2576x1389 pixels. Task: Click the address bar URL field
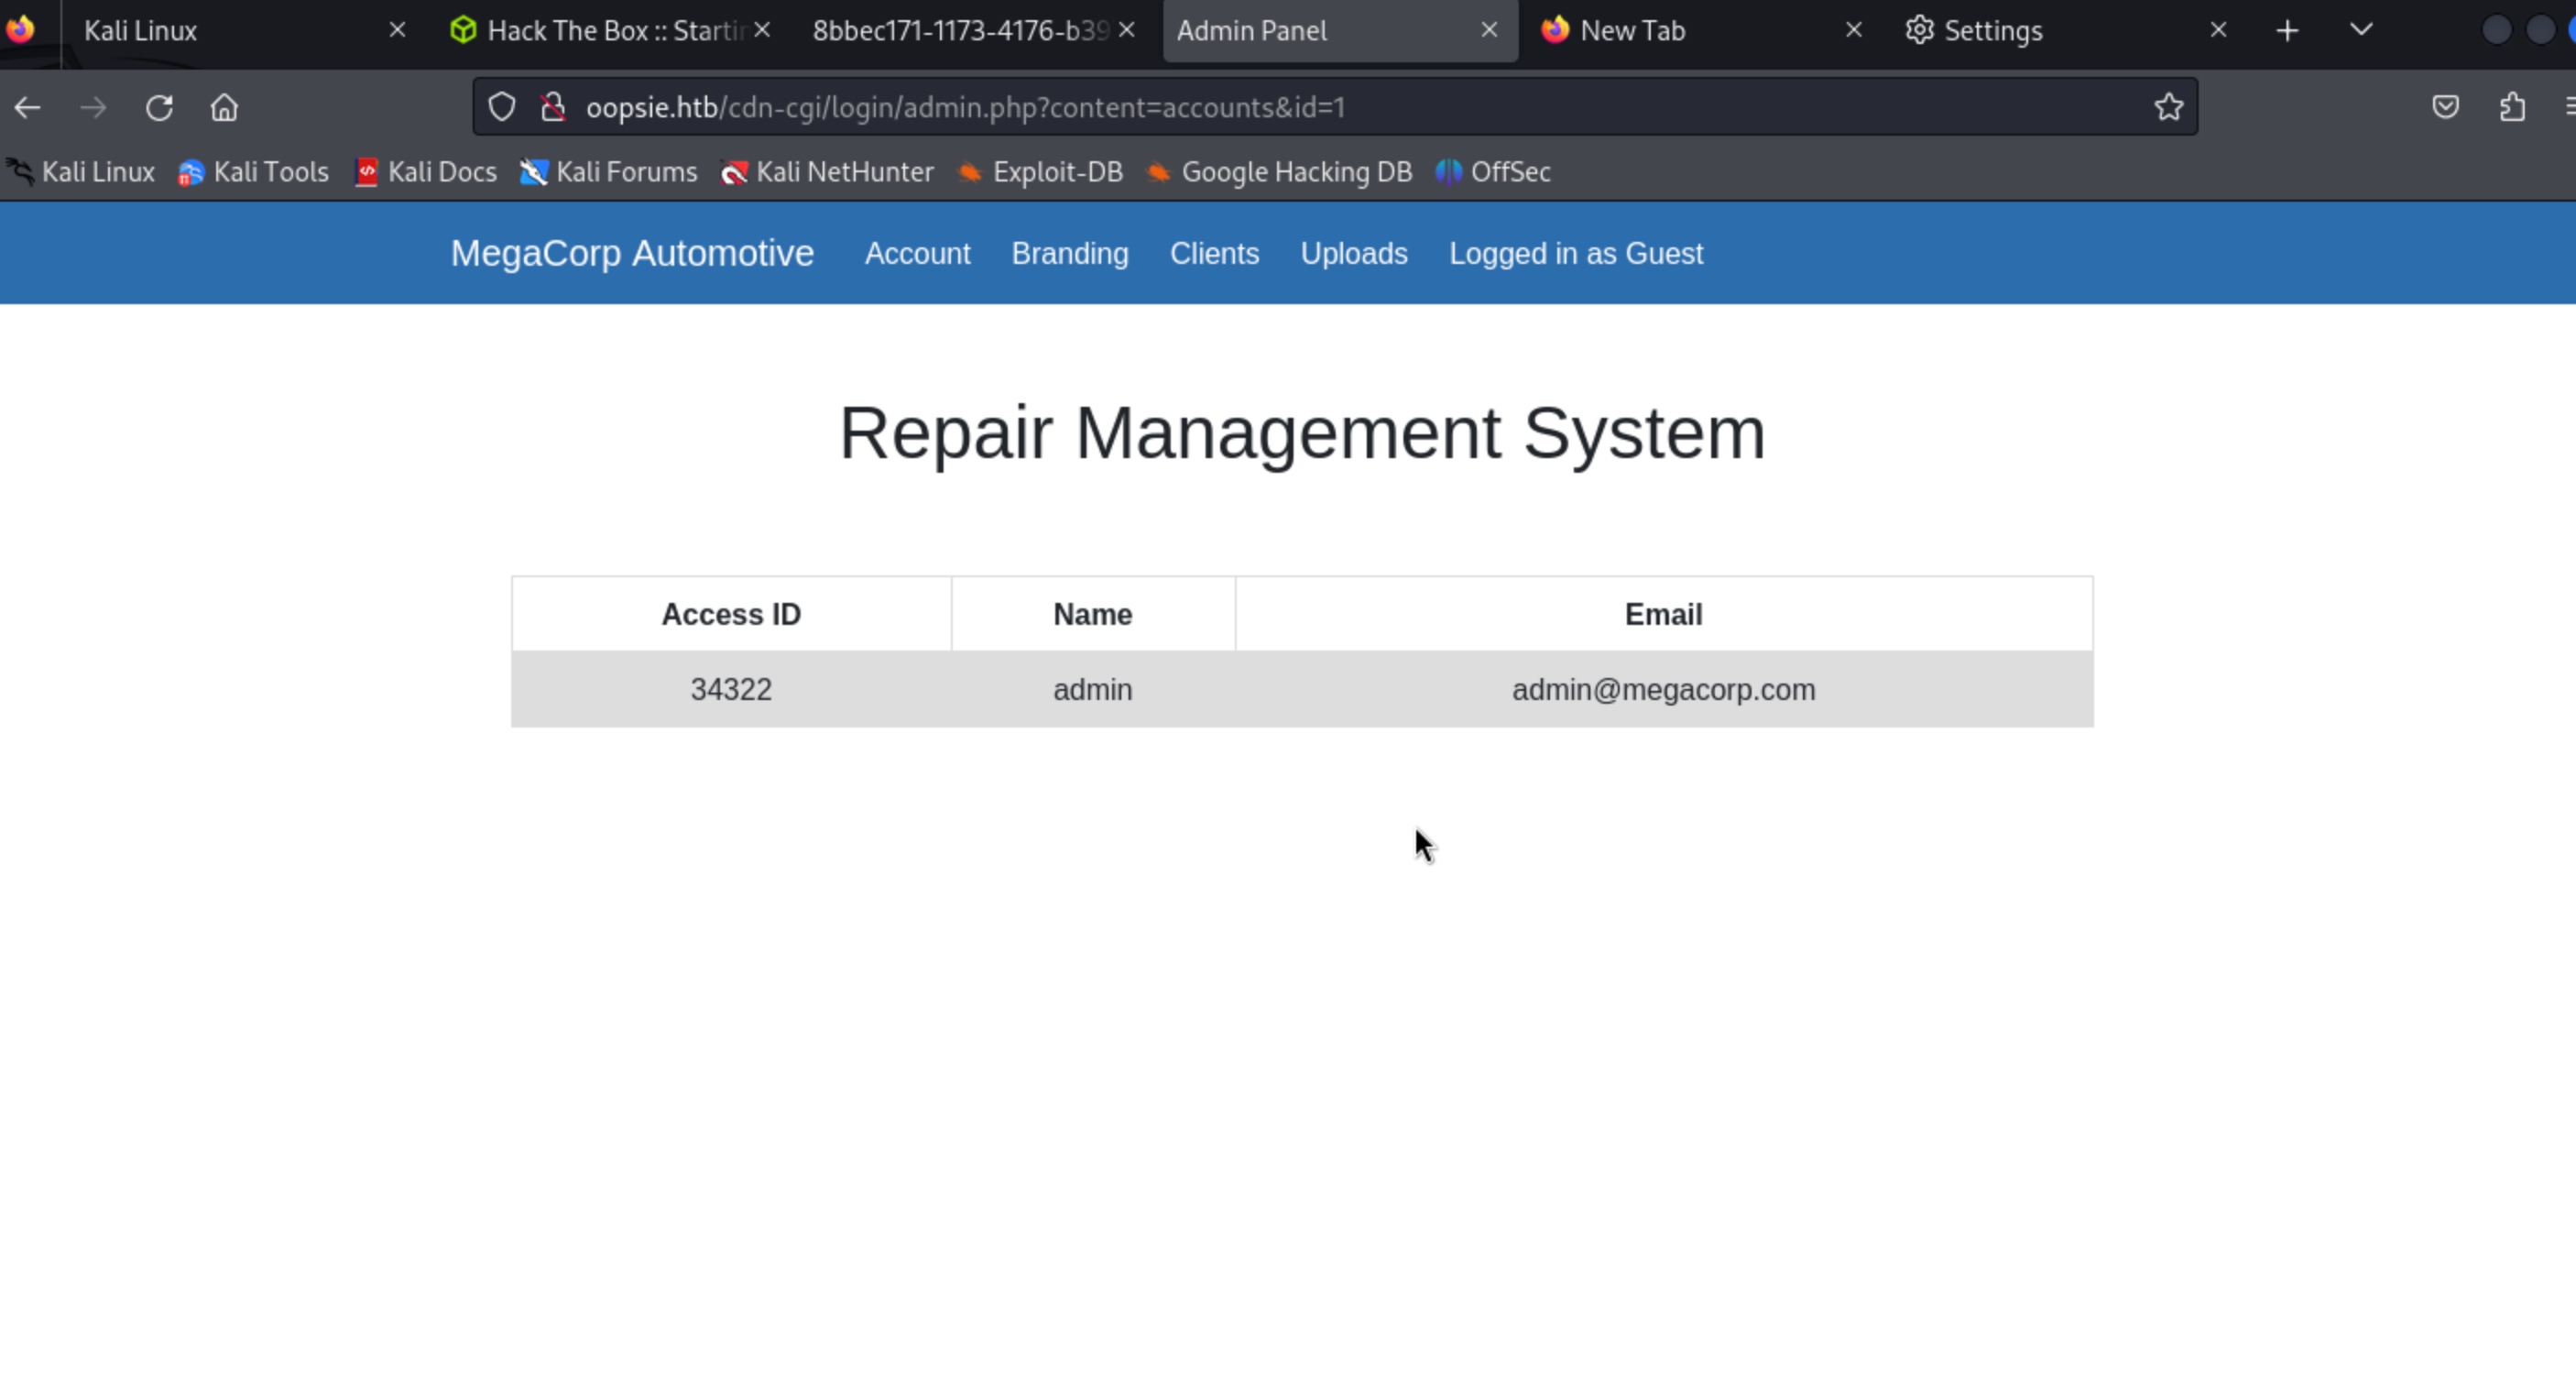[x=1300, y=107]
